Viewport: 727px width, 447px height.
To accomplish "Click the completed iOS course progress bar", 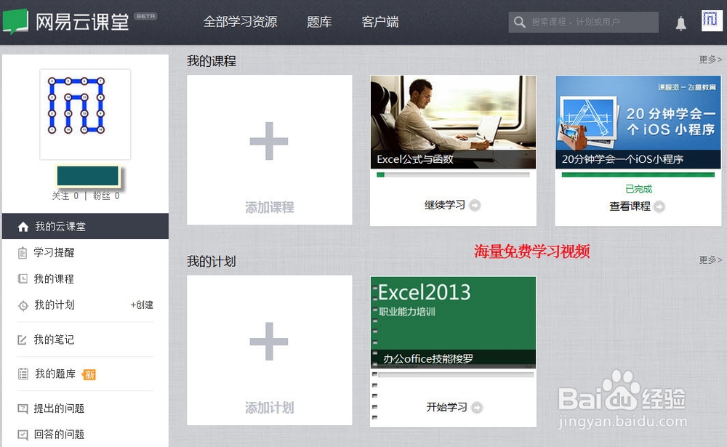I will 638,175.
